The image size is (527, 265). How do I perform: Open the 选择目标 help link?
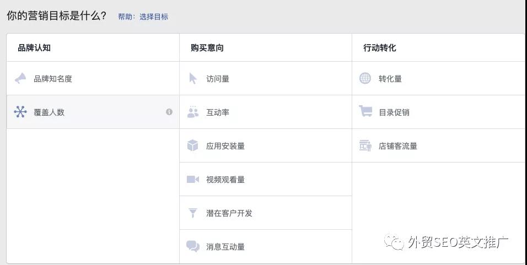[154, 17]
